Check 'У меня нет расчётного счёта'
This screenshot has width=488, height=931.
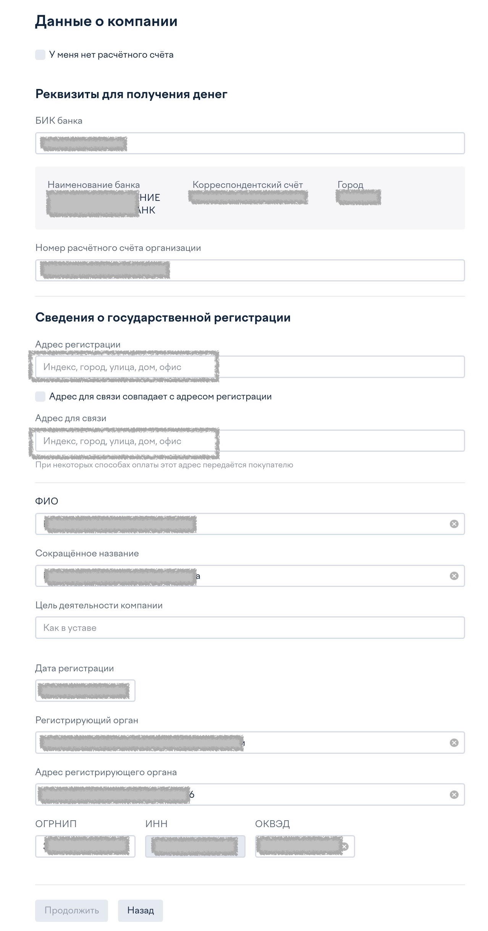click(x=40, y=55)
